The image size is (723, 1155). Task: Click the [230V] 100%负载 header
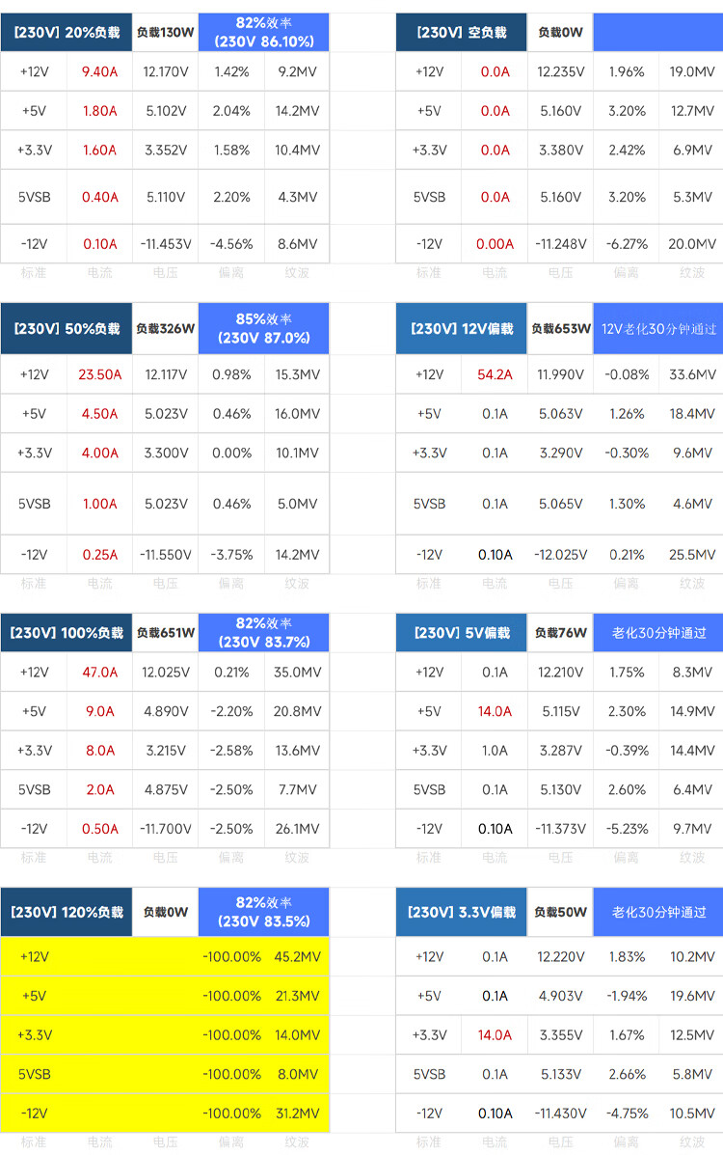(67, 633)
